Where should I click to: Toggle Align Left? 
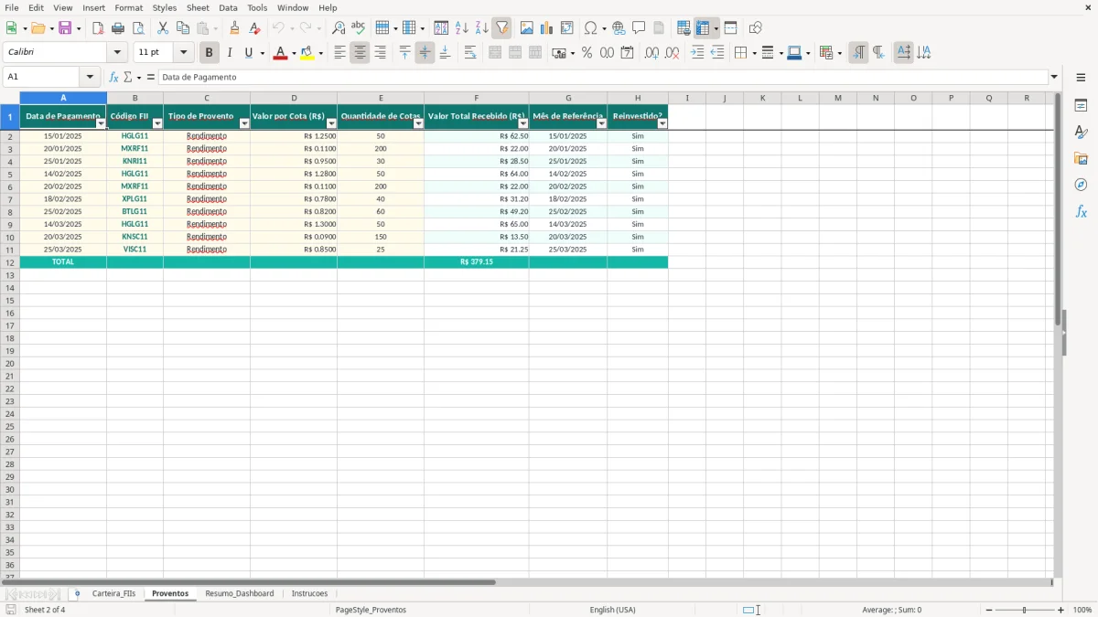pyautogui.click(x=339, y=53)
